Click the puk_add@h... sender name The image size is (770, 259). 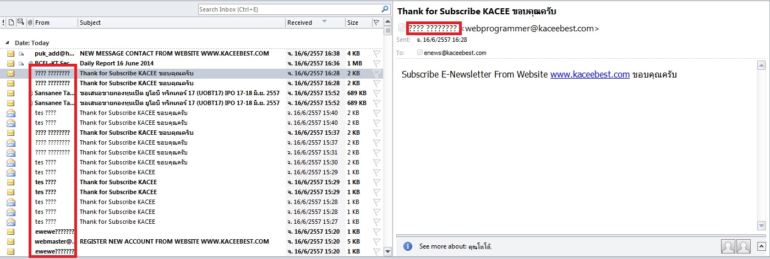click(54, 53)
